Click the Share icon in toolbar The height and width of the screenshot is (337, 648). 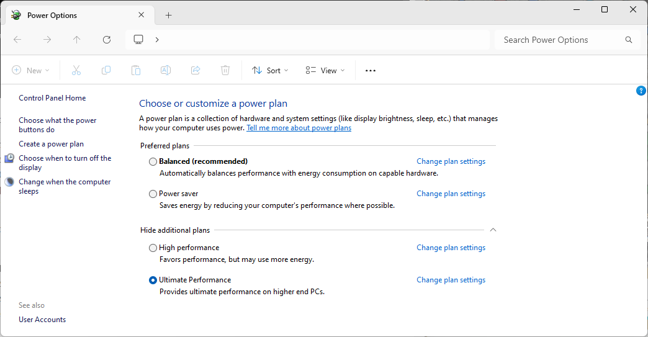click(x=196, y=71)
